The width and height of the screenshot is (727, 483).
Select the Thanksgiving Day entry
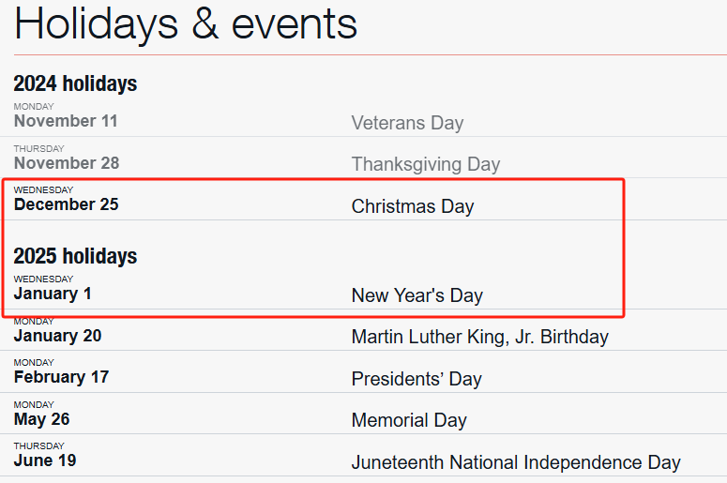click(x=426, y=164)
